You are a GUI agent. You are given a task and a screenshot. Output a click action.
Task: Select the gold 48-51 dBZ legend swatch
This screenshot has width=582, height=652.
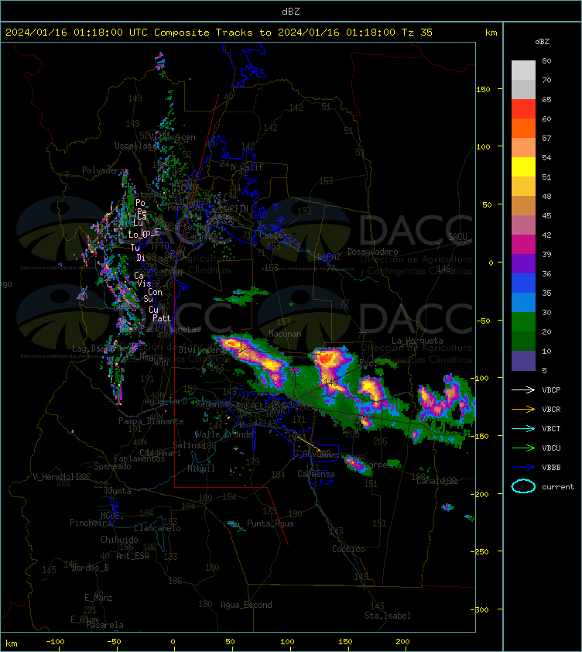click(523, 187)
